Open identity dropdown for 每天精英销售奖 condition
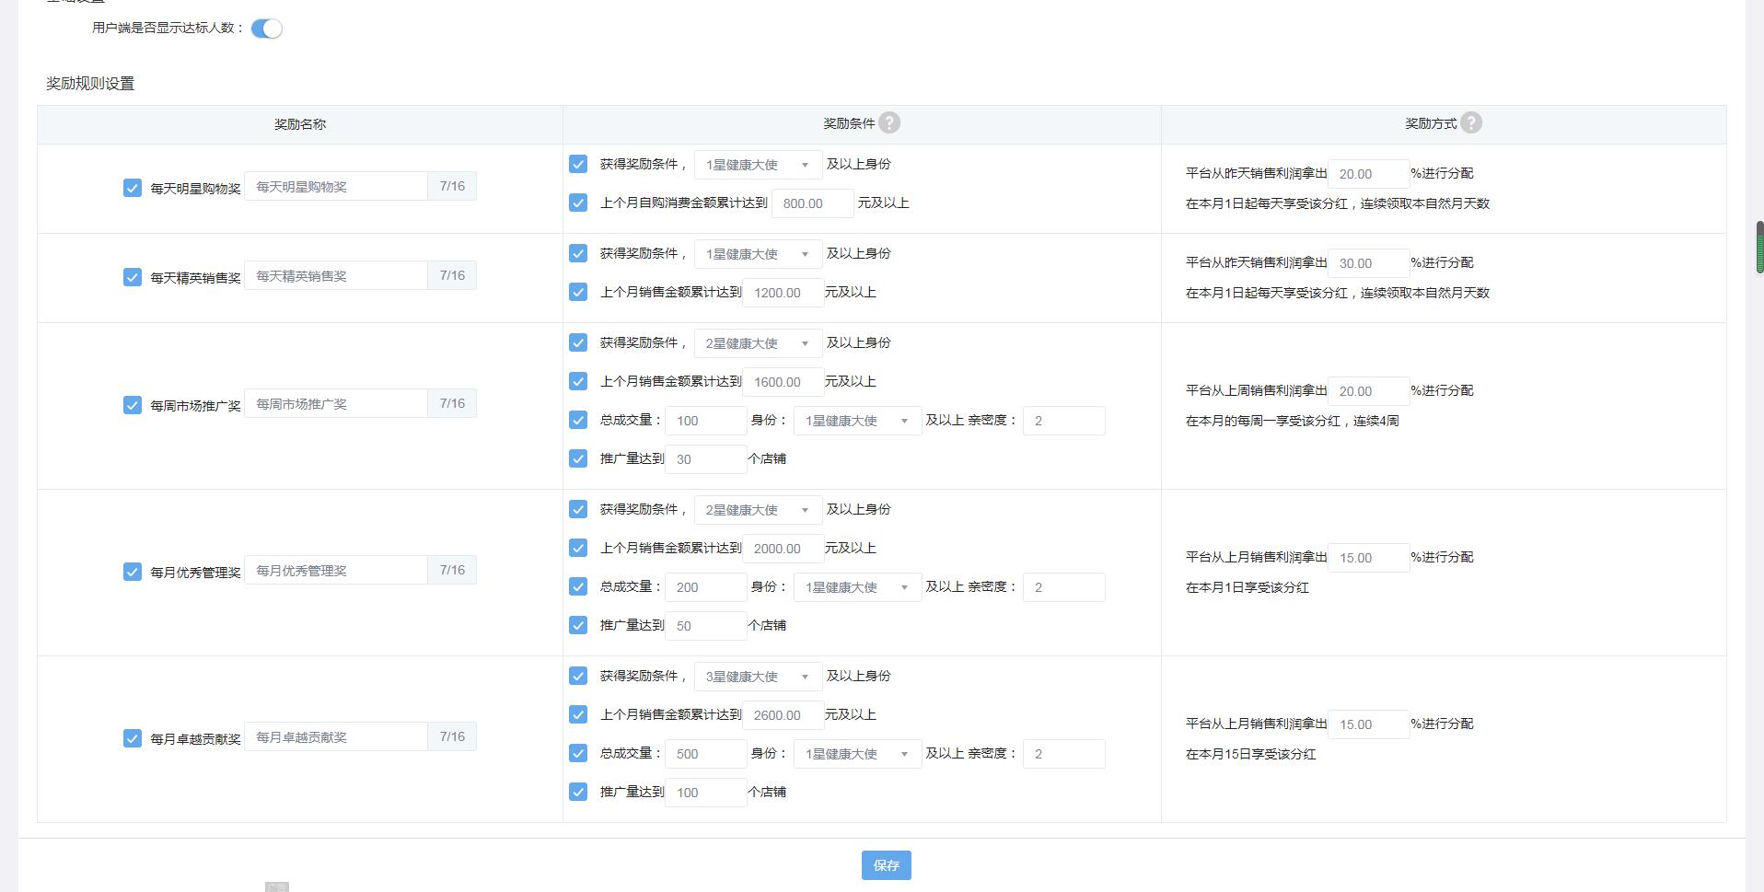 [757, 254]
